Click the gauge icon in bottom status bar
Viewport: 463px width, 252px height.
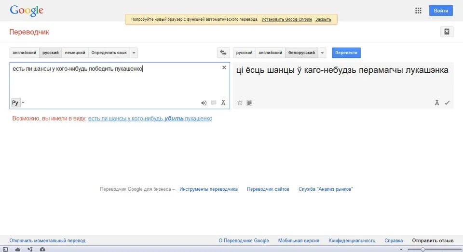pyautogui.click(x=42, y=249)
